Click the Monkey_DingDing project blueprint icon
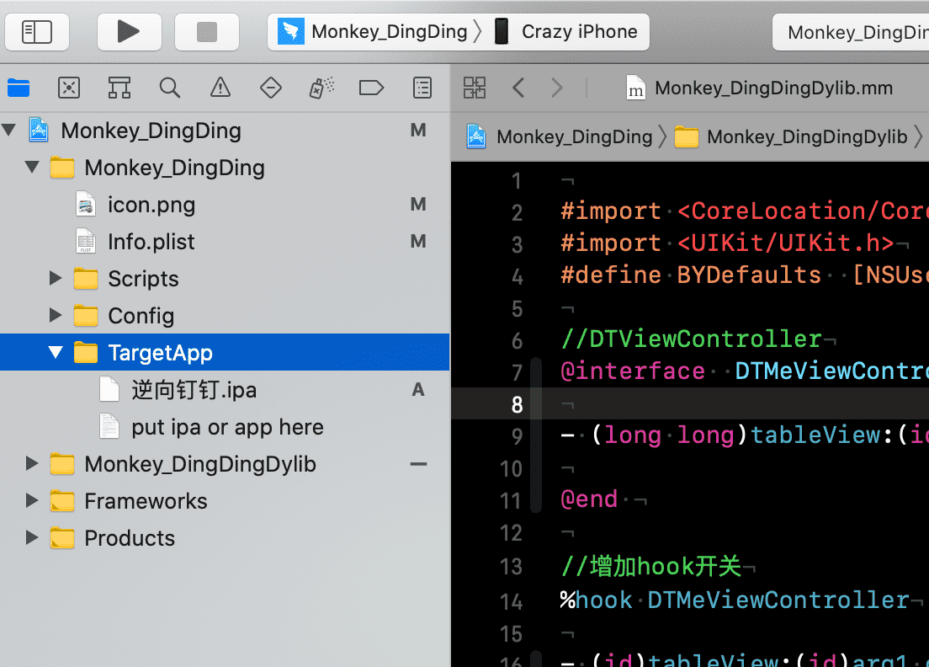Image resolution: width=929 pixels, height=667 pixels. point(39,130)
